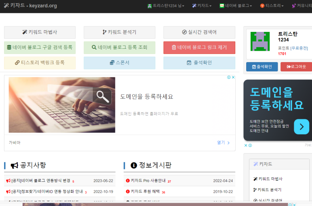Click the red 로그아웃 button

(296, 67)
